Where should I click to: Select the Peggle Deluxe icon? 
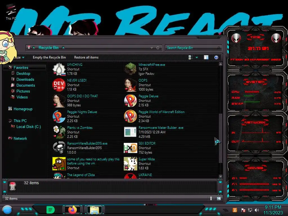coord(130,101)
